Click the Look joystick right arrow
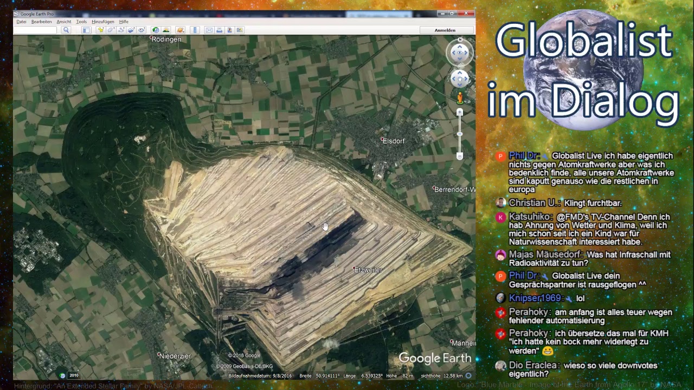 click(466, 53)
